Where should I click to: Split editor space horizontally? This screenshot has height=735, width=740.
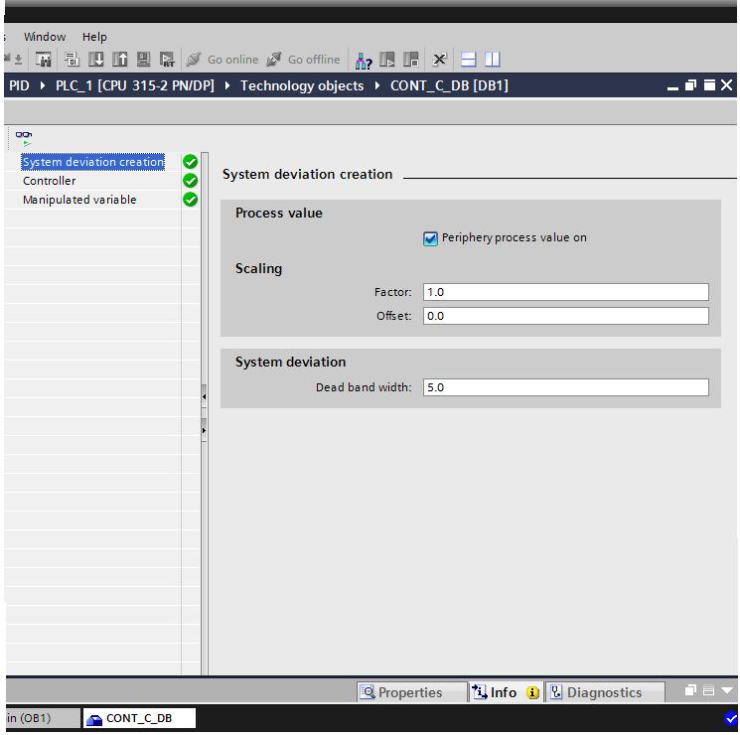tap(468, 60)
